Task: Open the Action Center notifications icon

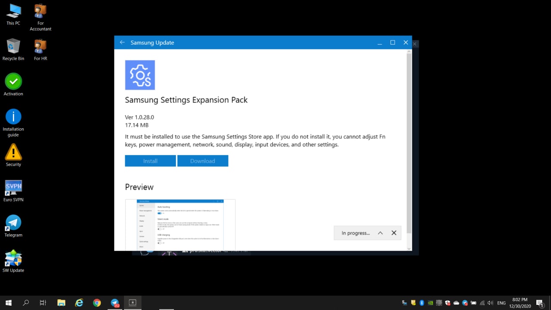Action: (539, 303)
